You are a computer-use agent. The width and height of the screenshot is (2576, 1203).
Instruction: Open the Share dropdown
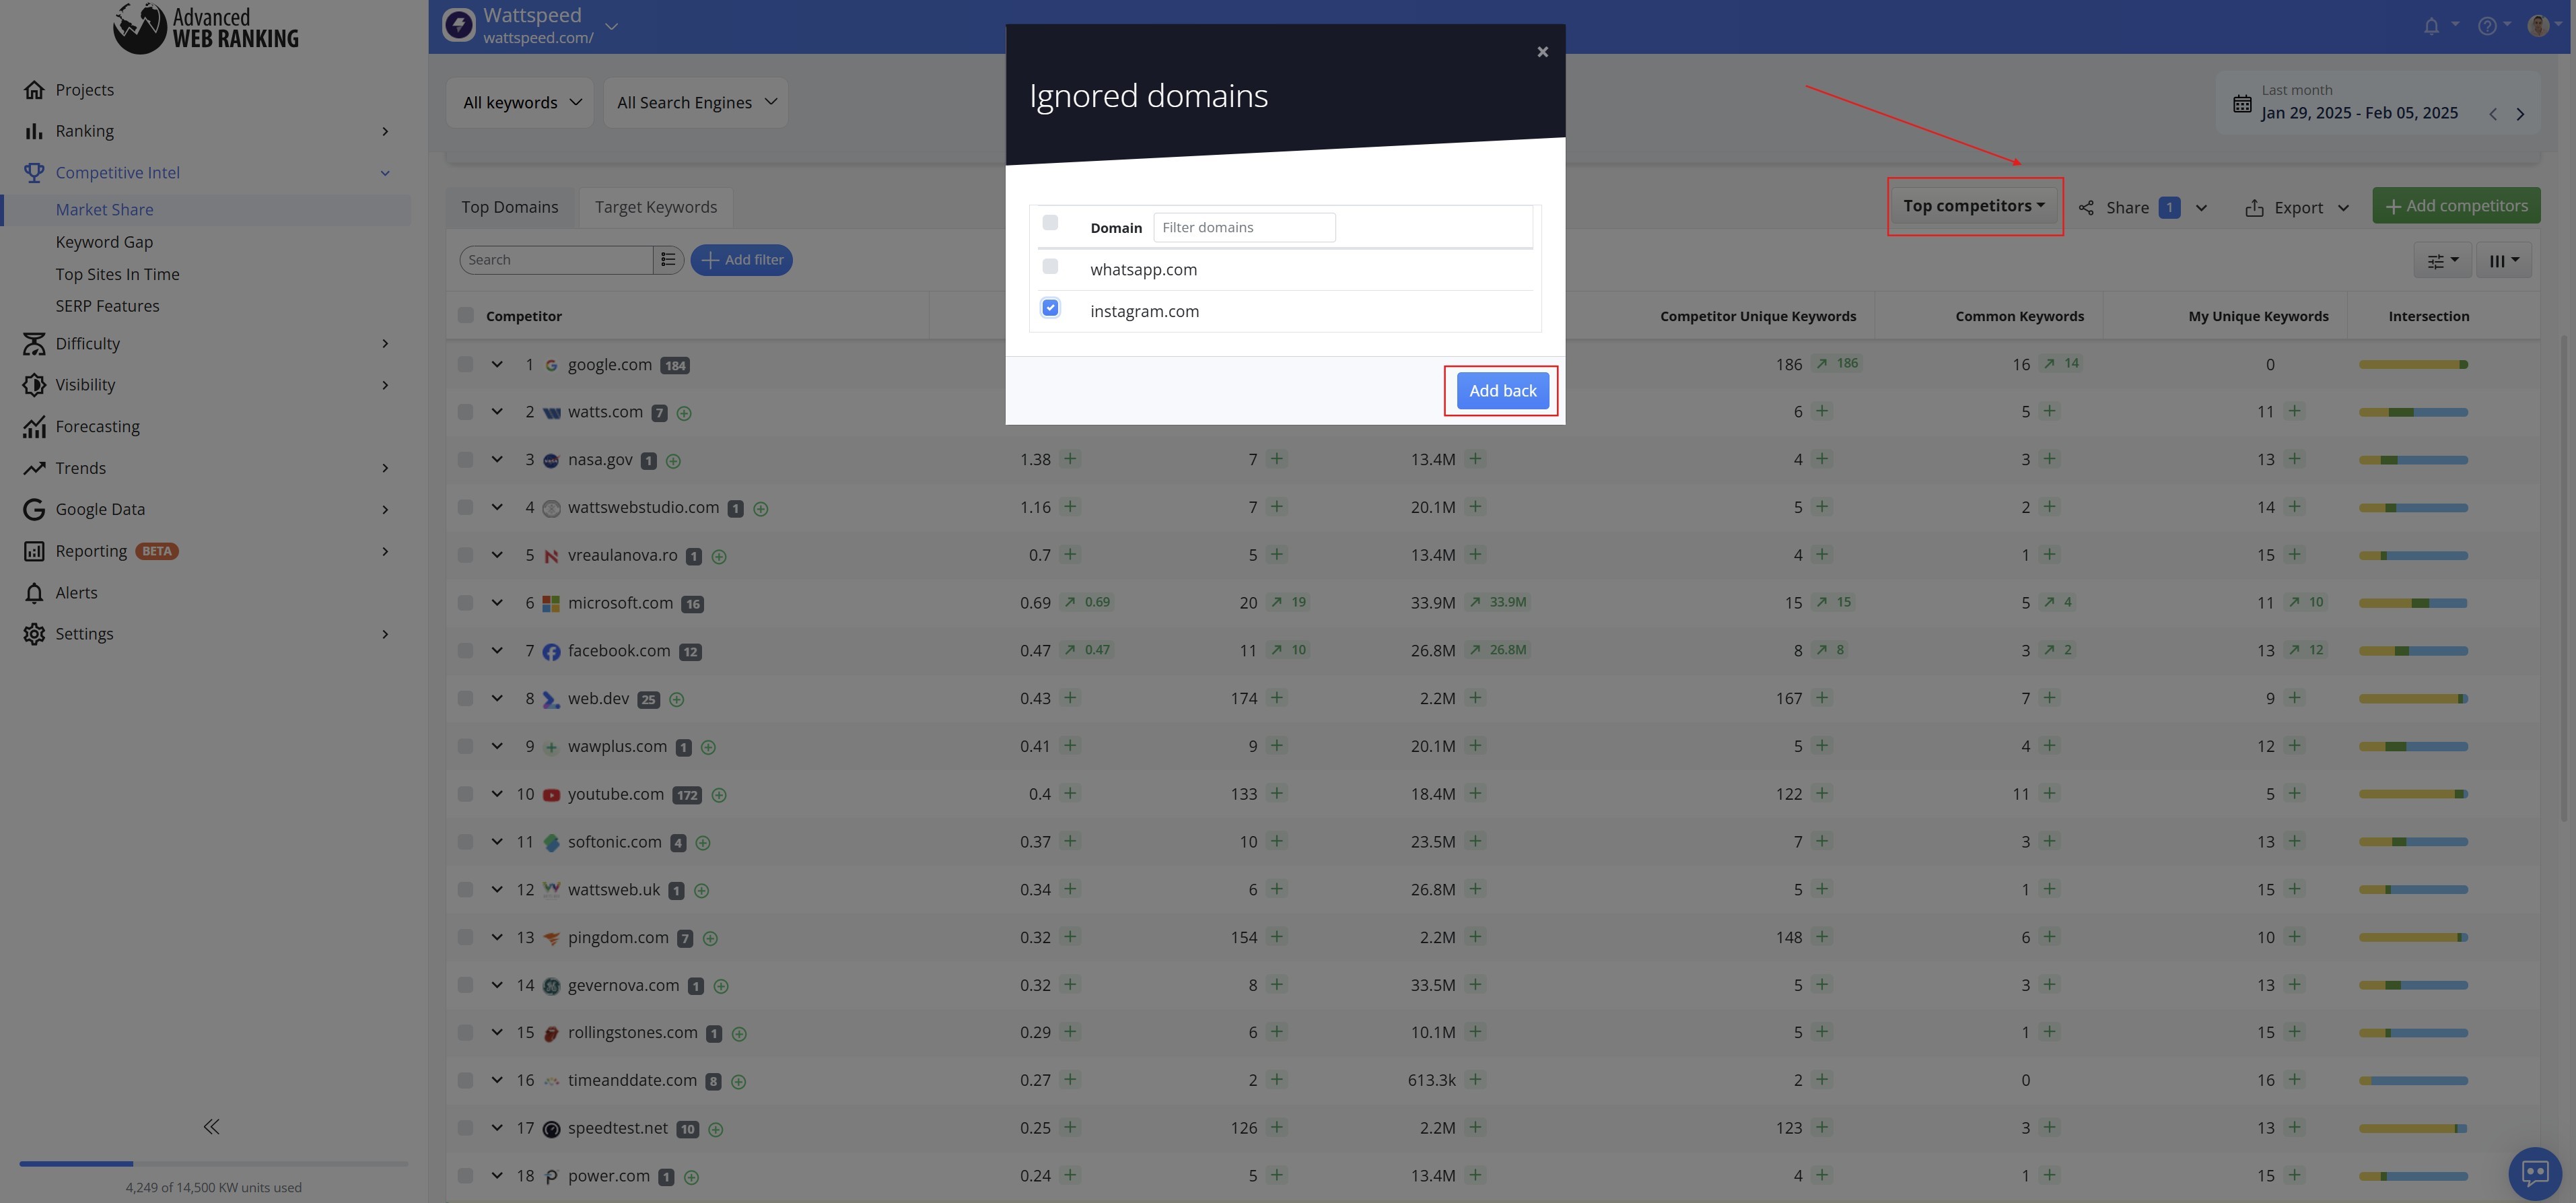pyautogui.click(x=2143, y=207)
